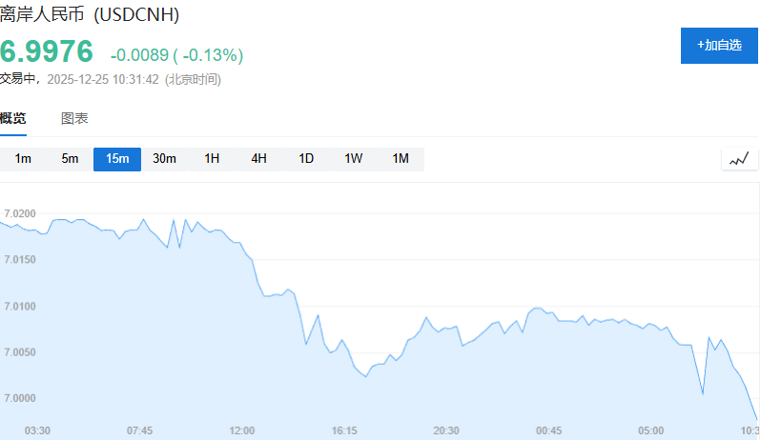The width and height of the screenshot is (761, 440).
Task: Click the 12:00 time axis marker
Action: (x=242, y=430)
